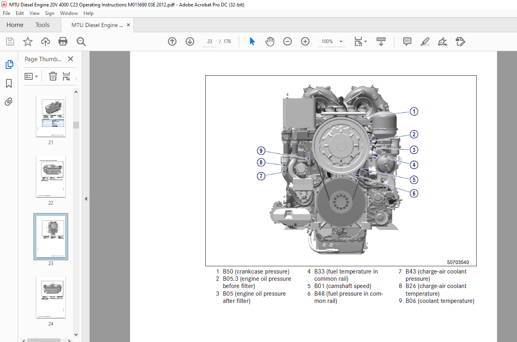The width and height of the screenshot is (517, 342).
Task: Click the thumbnails horizontal scrollbar
Action: [44, 340]
